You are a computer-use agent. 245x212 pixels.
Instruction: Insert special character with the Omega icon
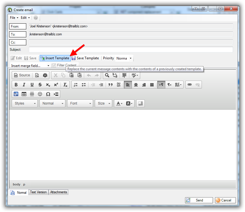click(48, 94)
